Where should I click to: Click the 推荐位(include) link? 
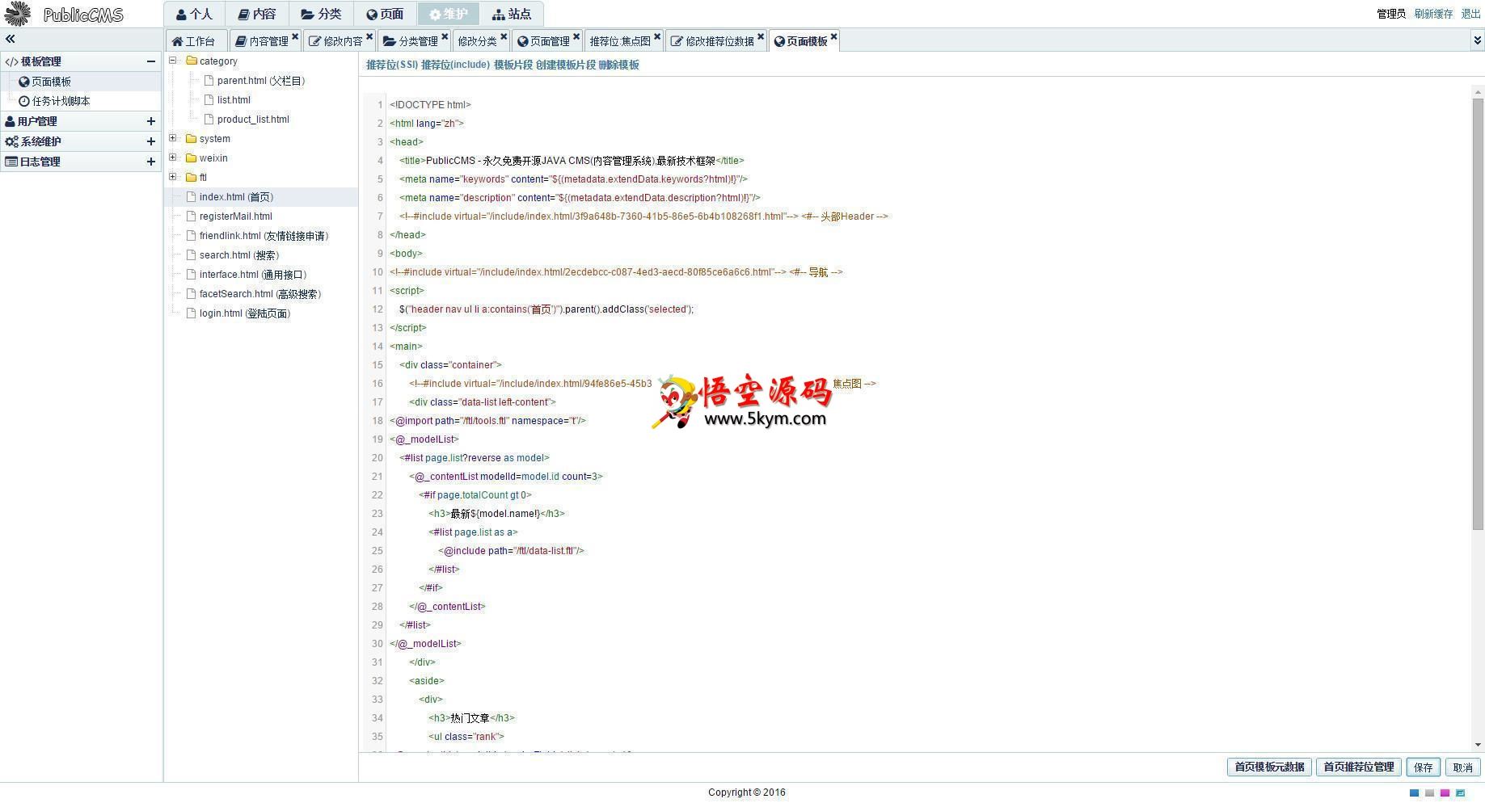pos(455,65)
